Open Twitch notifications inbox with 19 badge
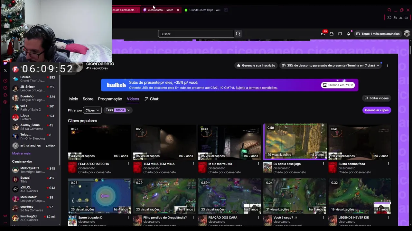This screenshot has height=231, width=412. click(323, 34)
